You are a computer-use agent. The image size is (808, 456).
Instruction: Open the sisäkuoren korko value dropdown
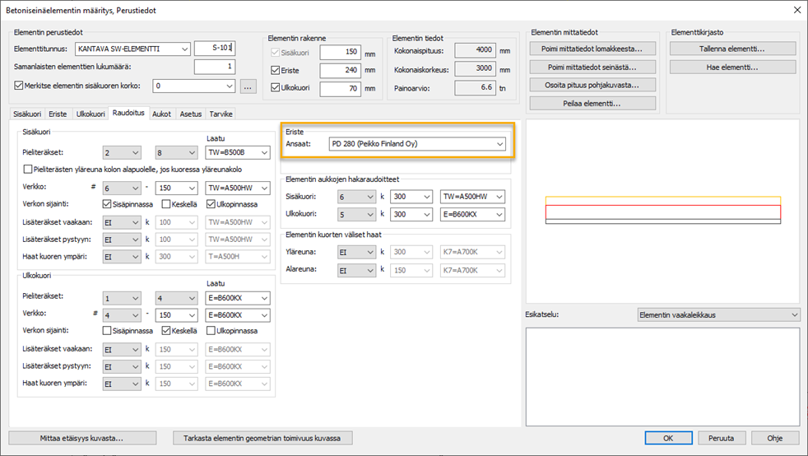coord(193,86)
